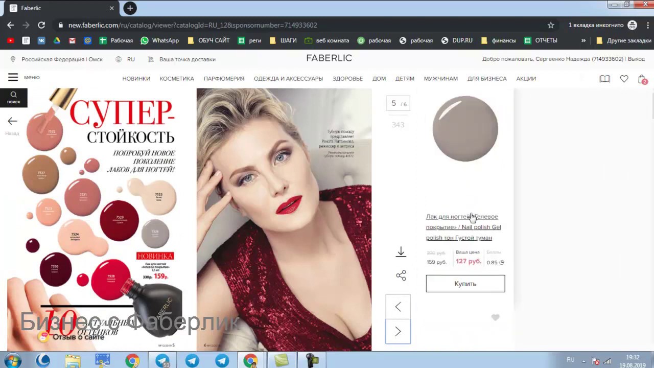Image resolution: width=654 pixels, height=368 pixels.
Task: Click taskbar language indicator RU
Action: [x=570, y=360]
